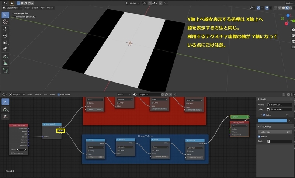
Task: Click the Z axis on navigation gizmo
Action: click(x=288, y=15)
